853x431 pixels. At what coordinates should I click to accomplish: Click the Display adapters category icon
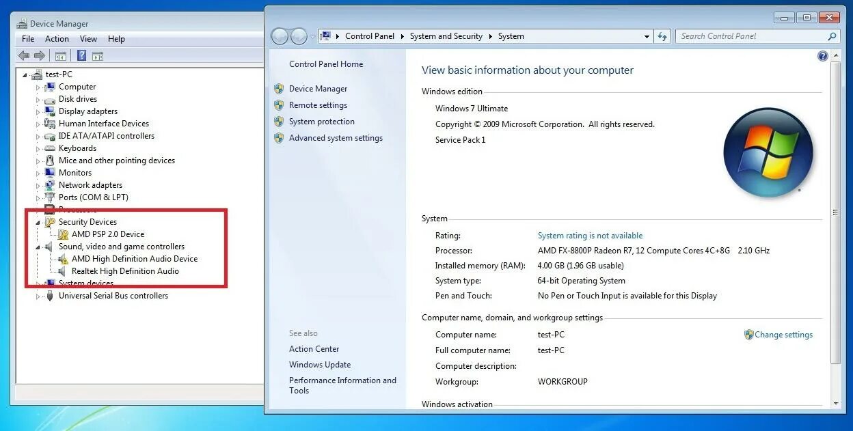coord(49,111)
